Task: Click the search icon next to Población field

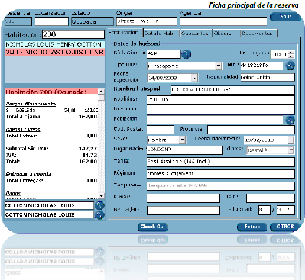Action: click(290, 120)
